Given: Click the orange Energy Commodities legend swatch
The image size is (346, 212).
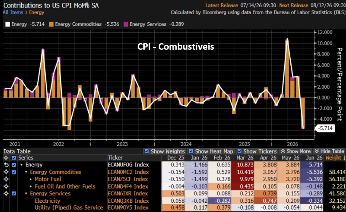Looking at the screenshot, I should click(51, 24).
